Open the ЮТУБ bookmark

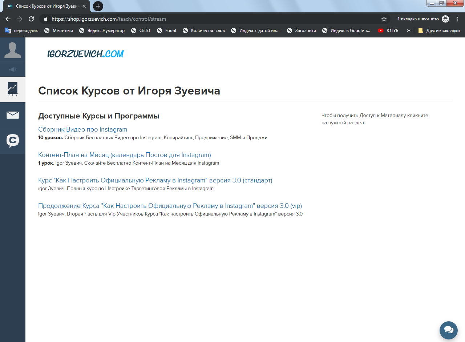pyautogui.click(x=388, y=31)
